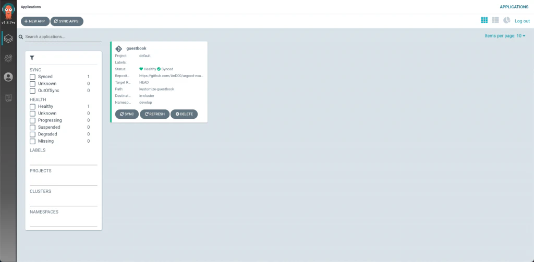The height and width of the screenshot is (262, 534).
Task: Click the green Synced checkmark icon
Action: click(x=159, y=69)
